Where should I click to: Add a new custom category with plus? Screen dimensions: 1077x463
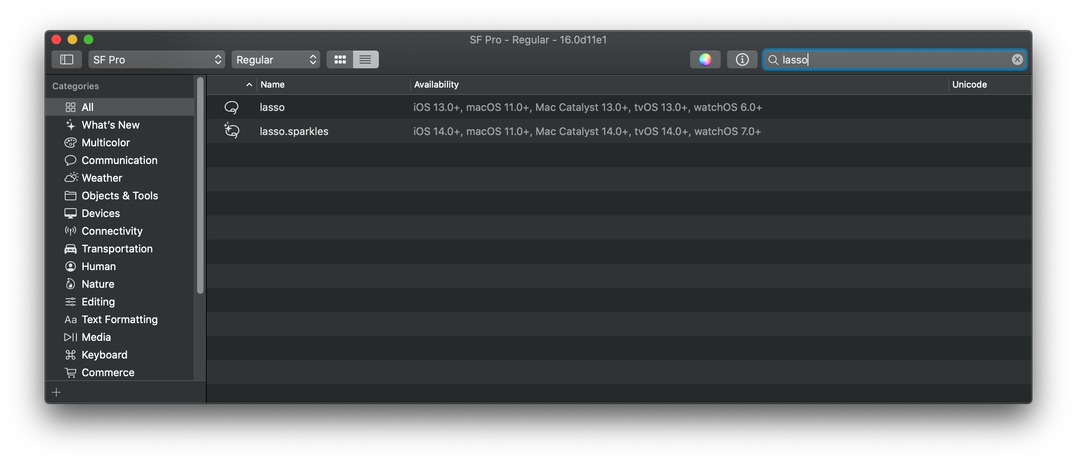point(56,392)
